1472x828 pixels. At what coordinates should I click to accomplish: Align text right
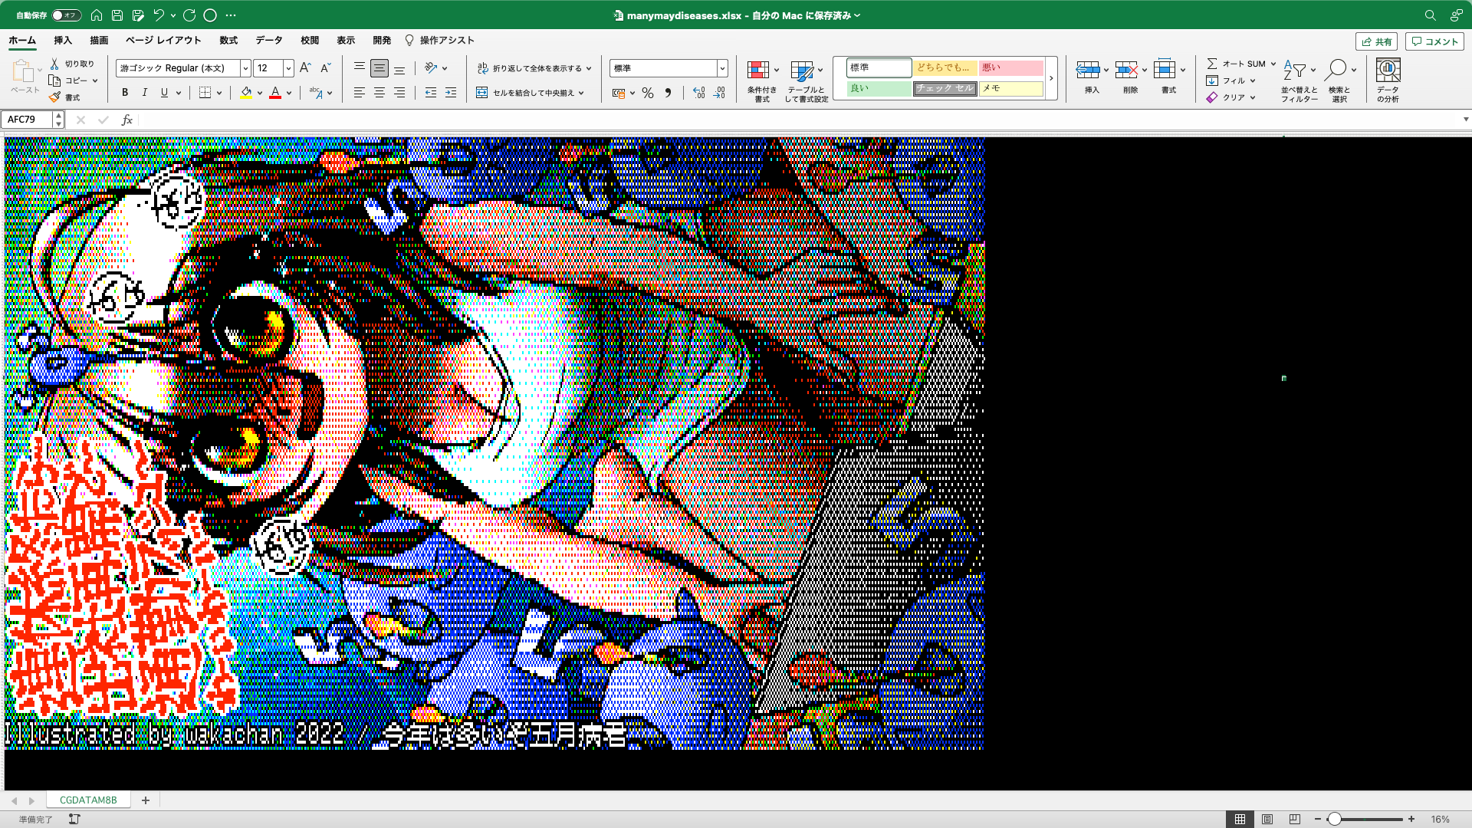pos(399,93)
